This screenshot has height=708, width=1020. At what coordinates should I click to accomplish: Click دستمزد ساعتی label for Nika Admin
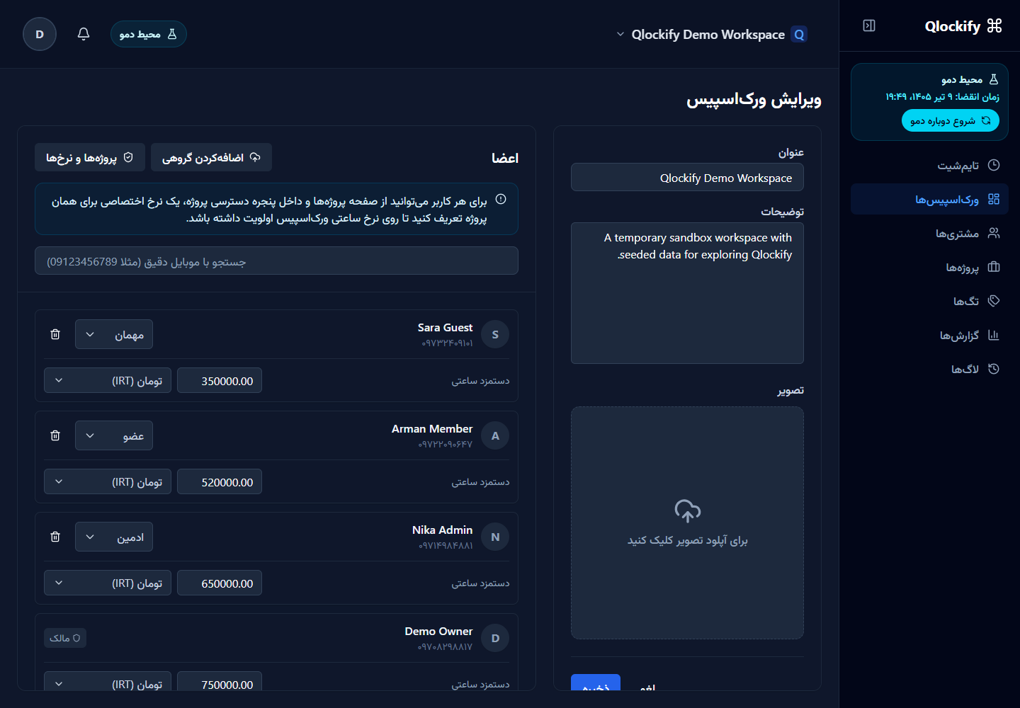coord(480,583)
